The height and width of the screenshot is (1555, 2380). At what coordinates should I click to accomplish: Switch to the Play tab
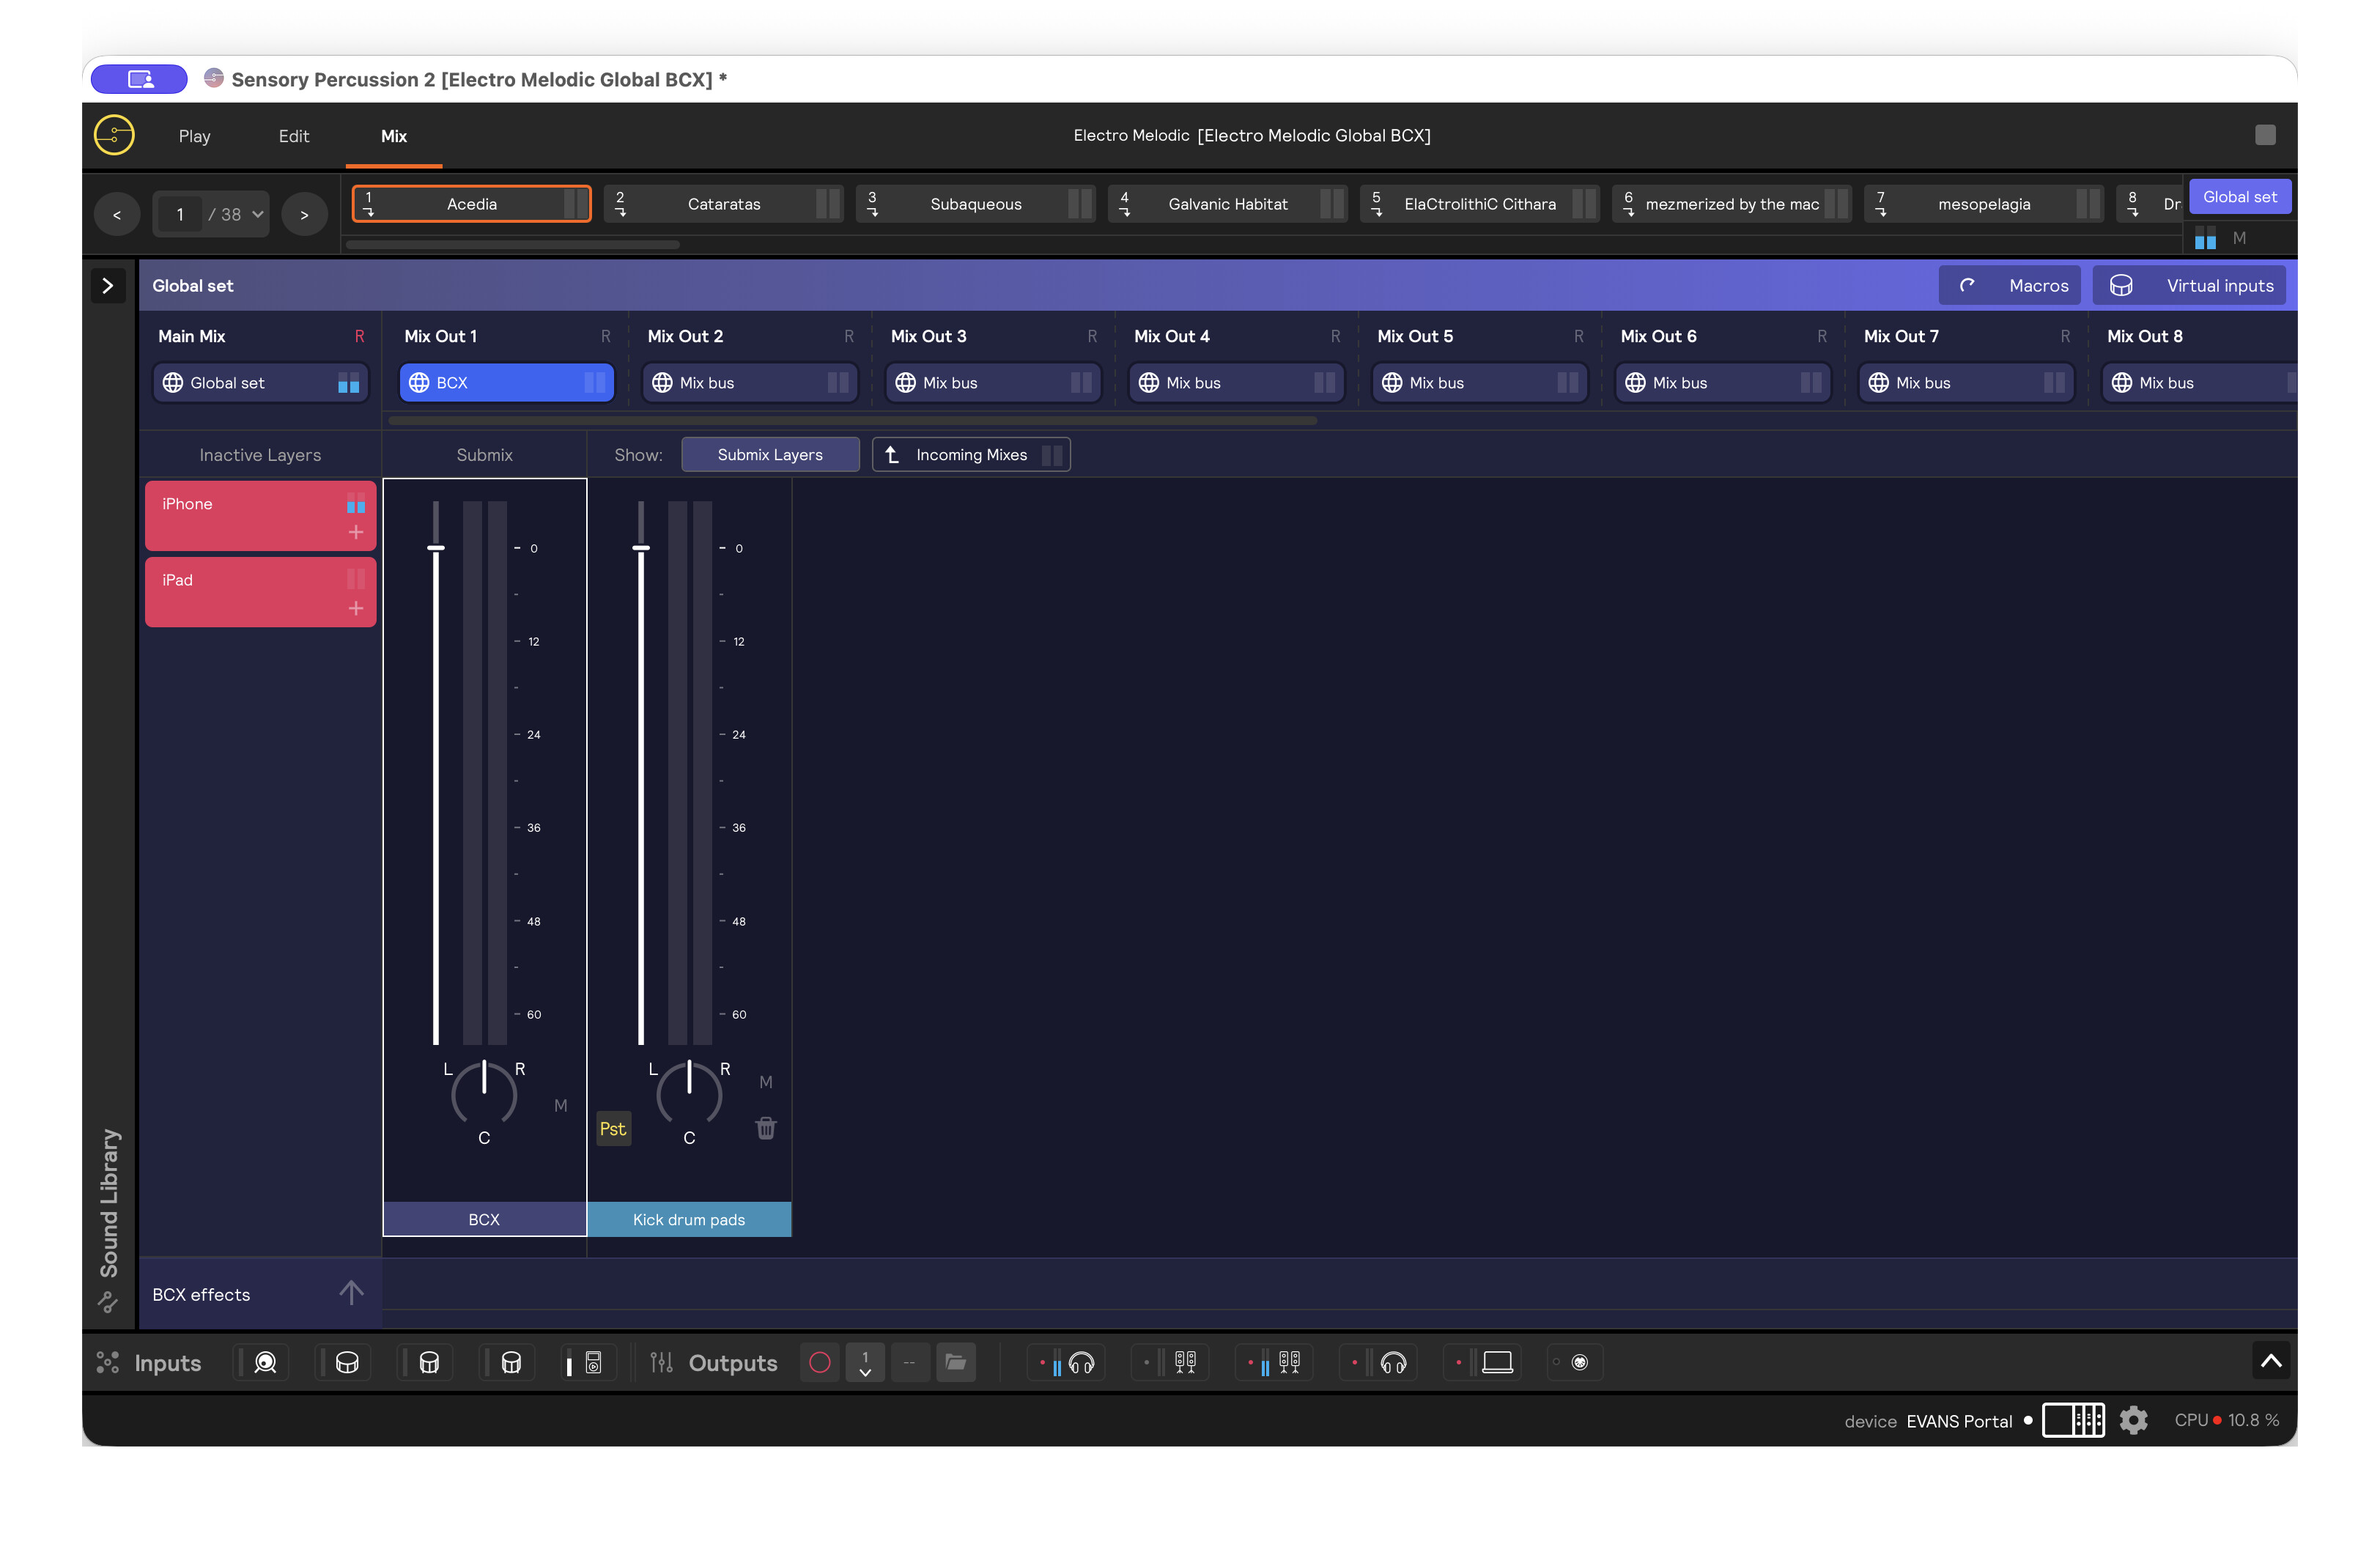coord(194,136)
